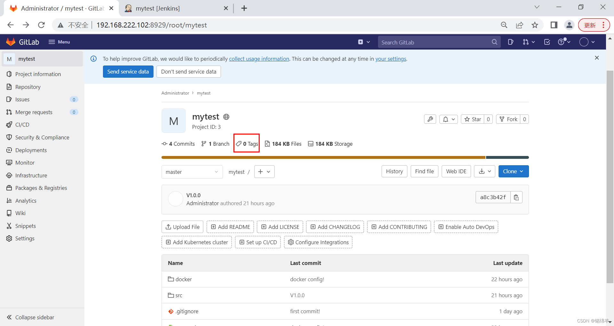
Task: Open the help question mark menu
Action: click(564, 42)
